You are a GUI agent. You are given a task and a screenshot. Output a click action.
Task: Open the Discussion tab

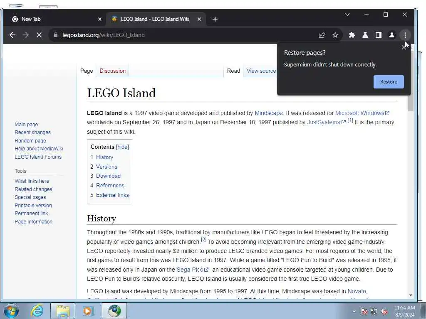point(112,71)
